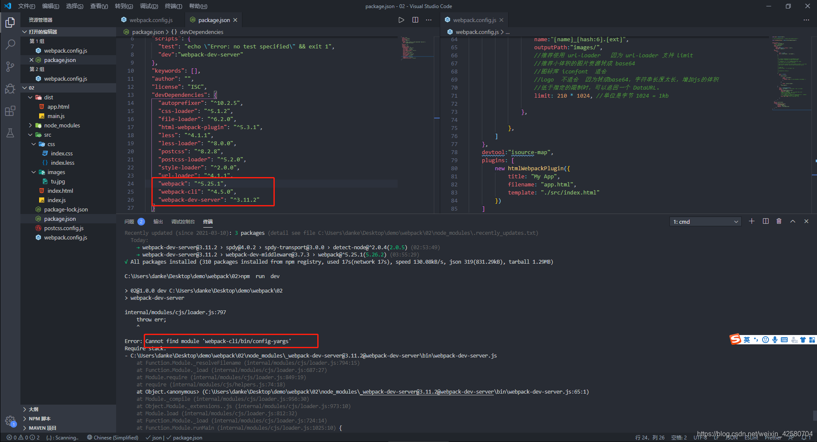Open more actions for left editor group
This screenshot has height=442, width=817.
click(x=429, y=20)
